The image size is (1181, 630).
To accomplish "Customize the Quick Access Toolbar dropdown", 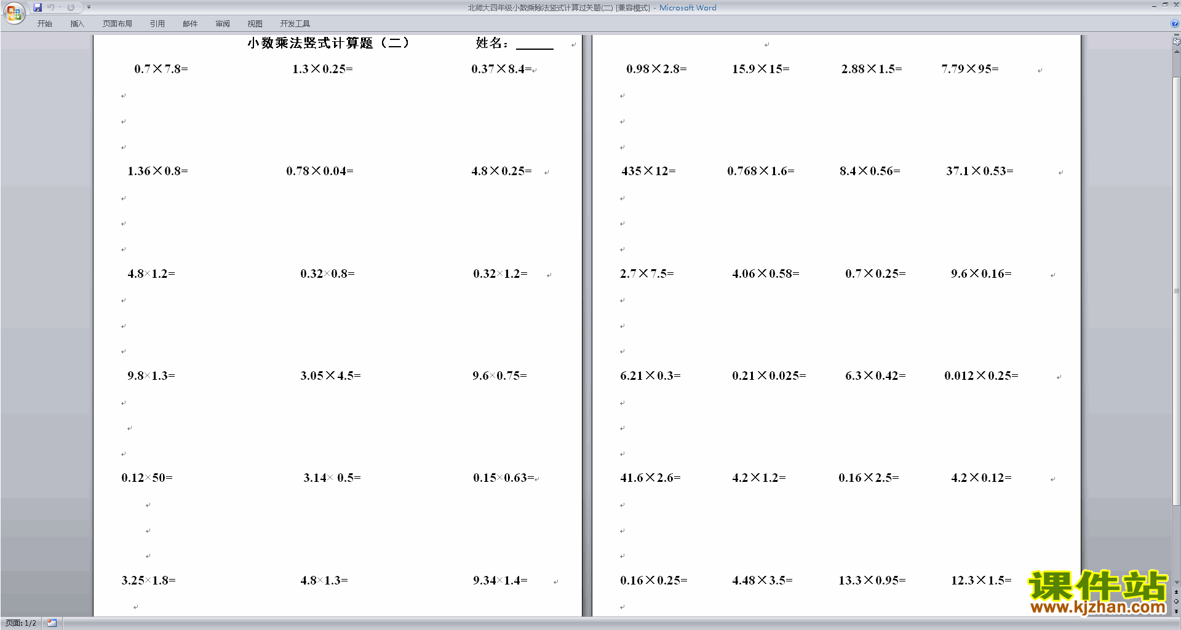I will tap(89, 7).
